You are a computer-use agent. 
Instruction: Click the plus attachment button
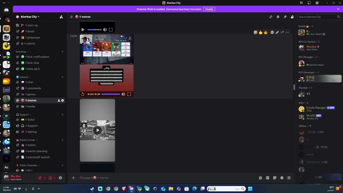73,178
